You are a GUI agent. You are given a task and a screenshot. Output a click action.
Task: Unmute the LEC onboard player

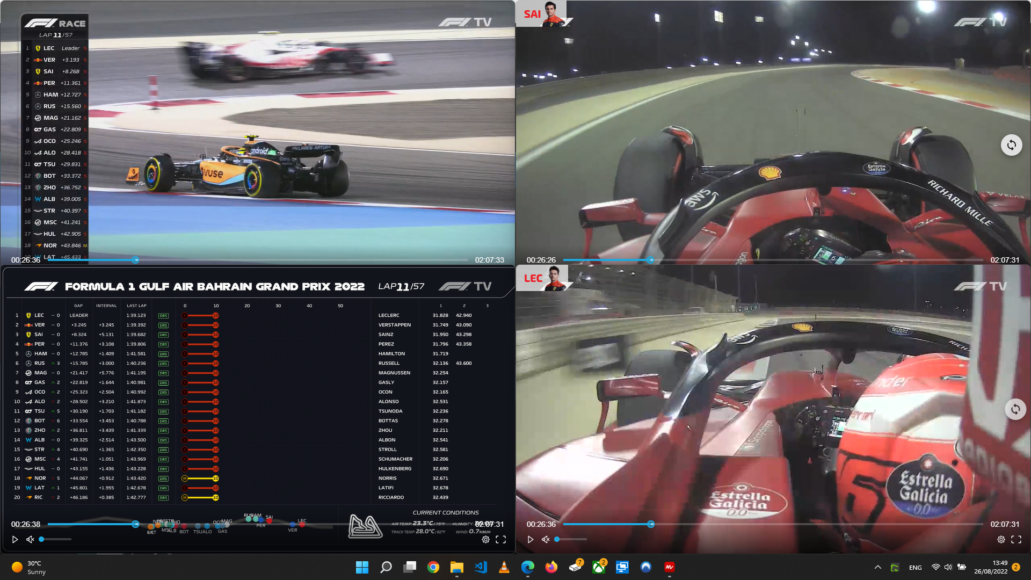pyautogui.click(x=546, y=539)
